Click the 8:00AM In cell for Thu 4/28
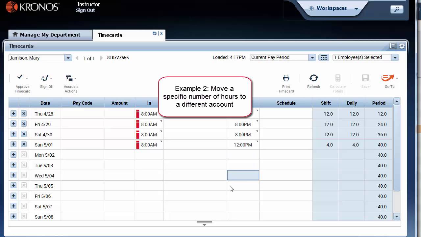This screenshot has height=237, width=421. pyautogui.click(x=149, y=114)
